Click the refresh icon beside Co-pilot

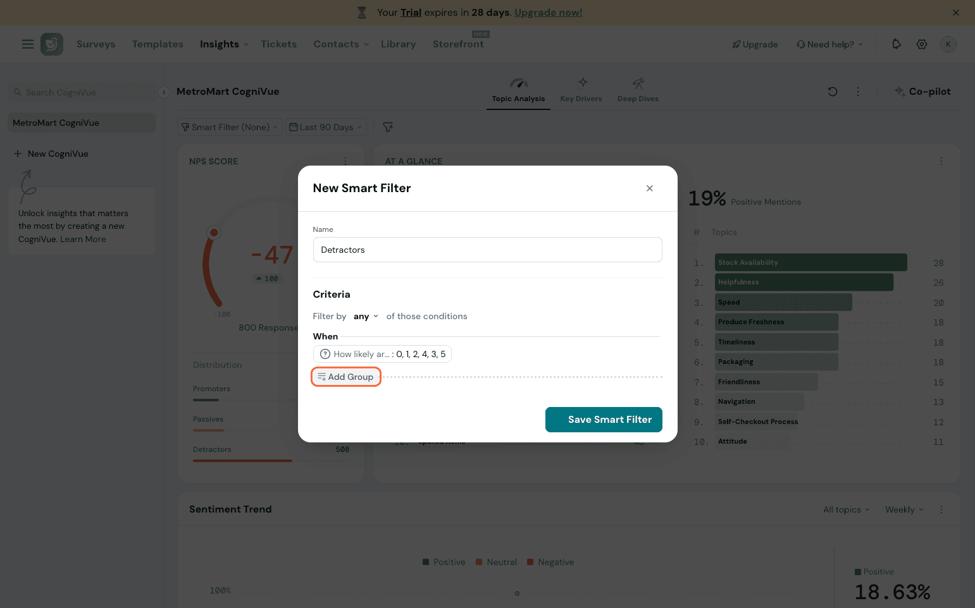tap(833, 92)
